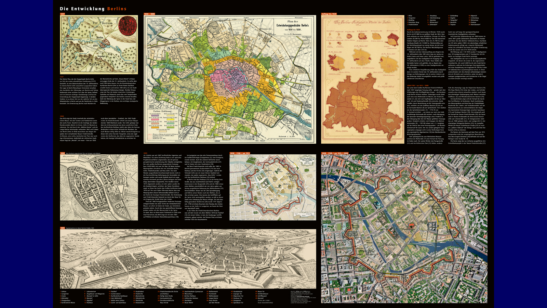547x308 pixels.
Task: Click the "Der Barnim" label on the 1237 map
Action: [103, 23]
